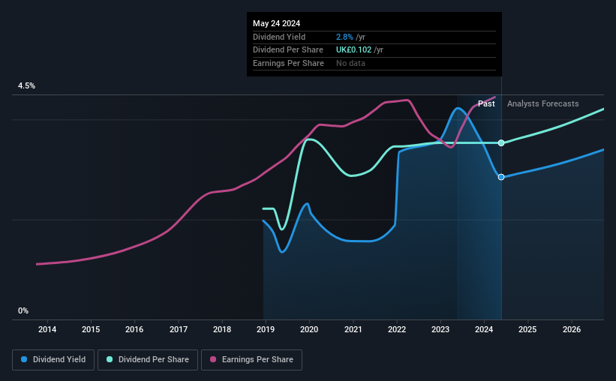Click the 2023 x-axis label
The width and height of the screenshot is (616, 381).
tap(440, 329)
